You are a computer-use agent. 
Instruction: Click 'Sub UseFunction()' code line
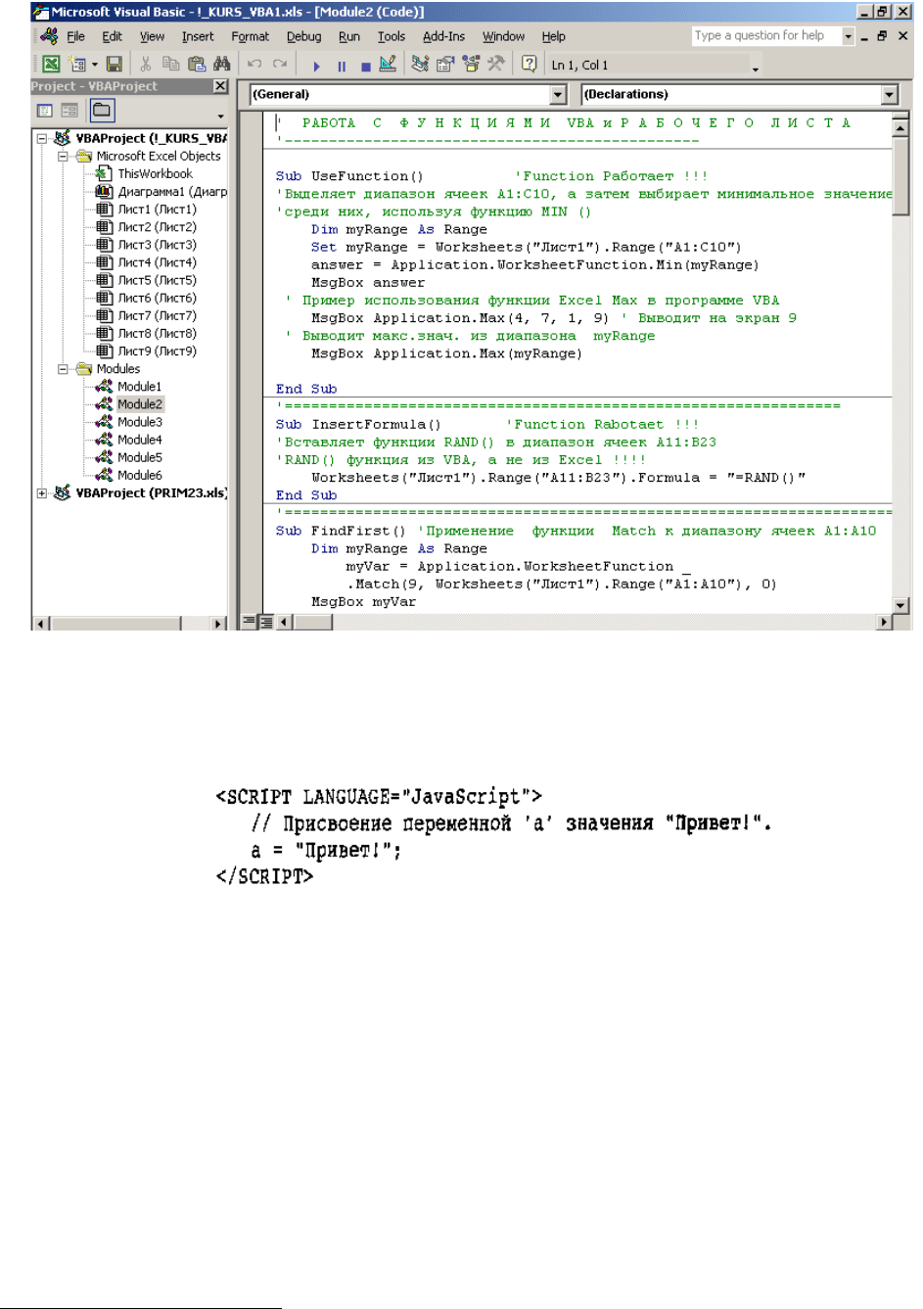(x=349, y=176)
